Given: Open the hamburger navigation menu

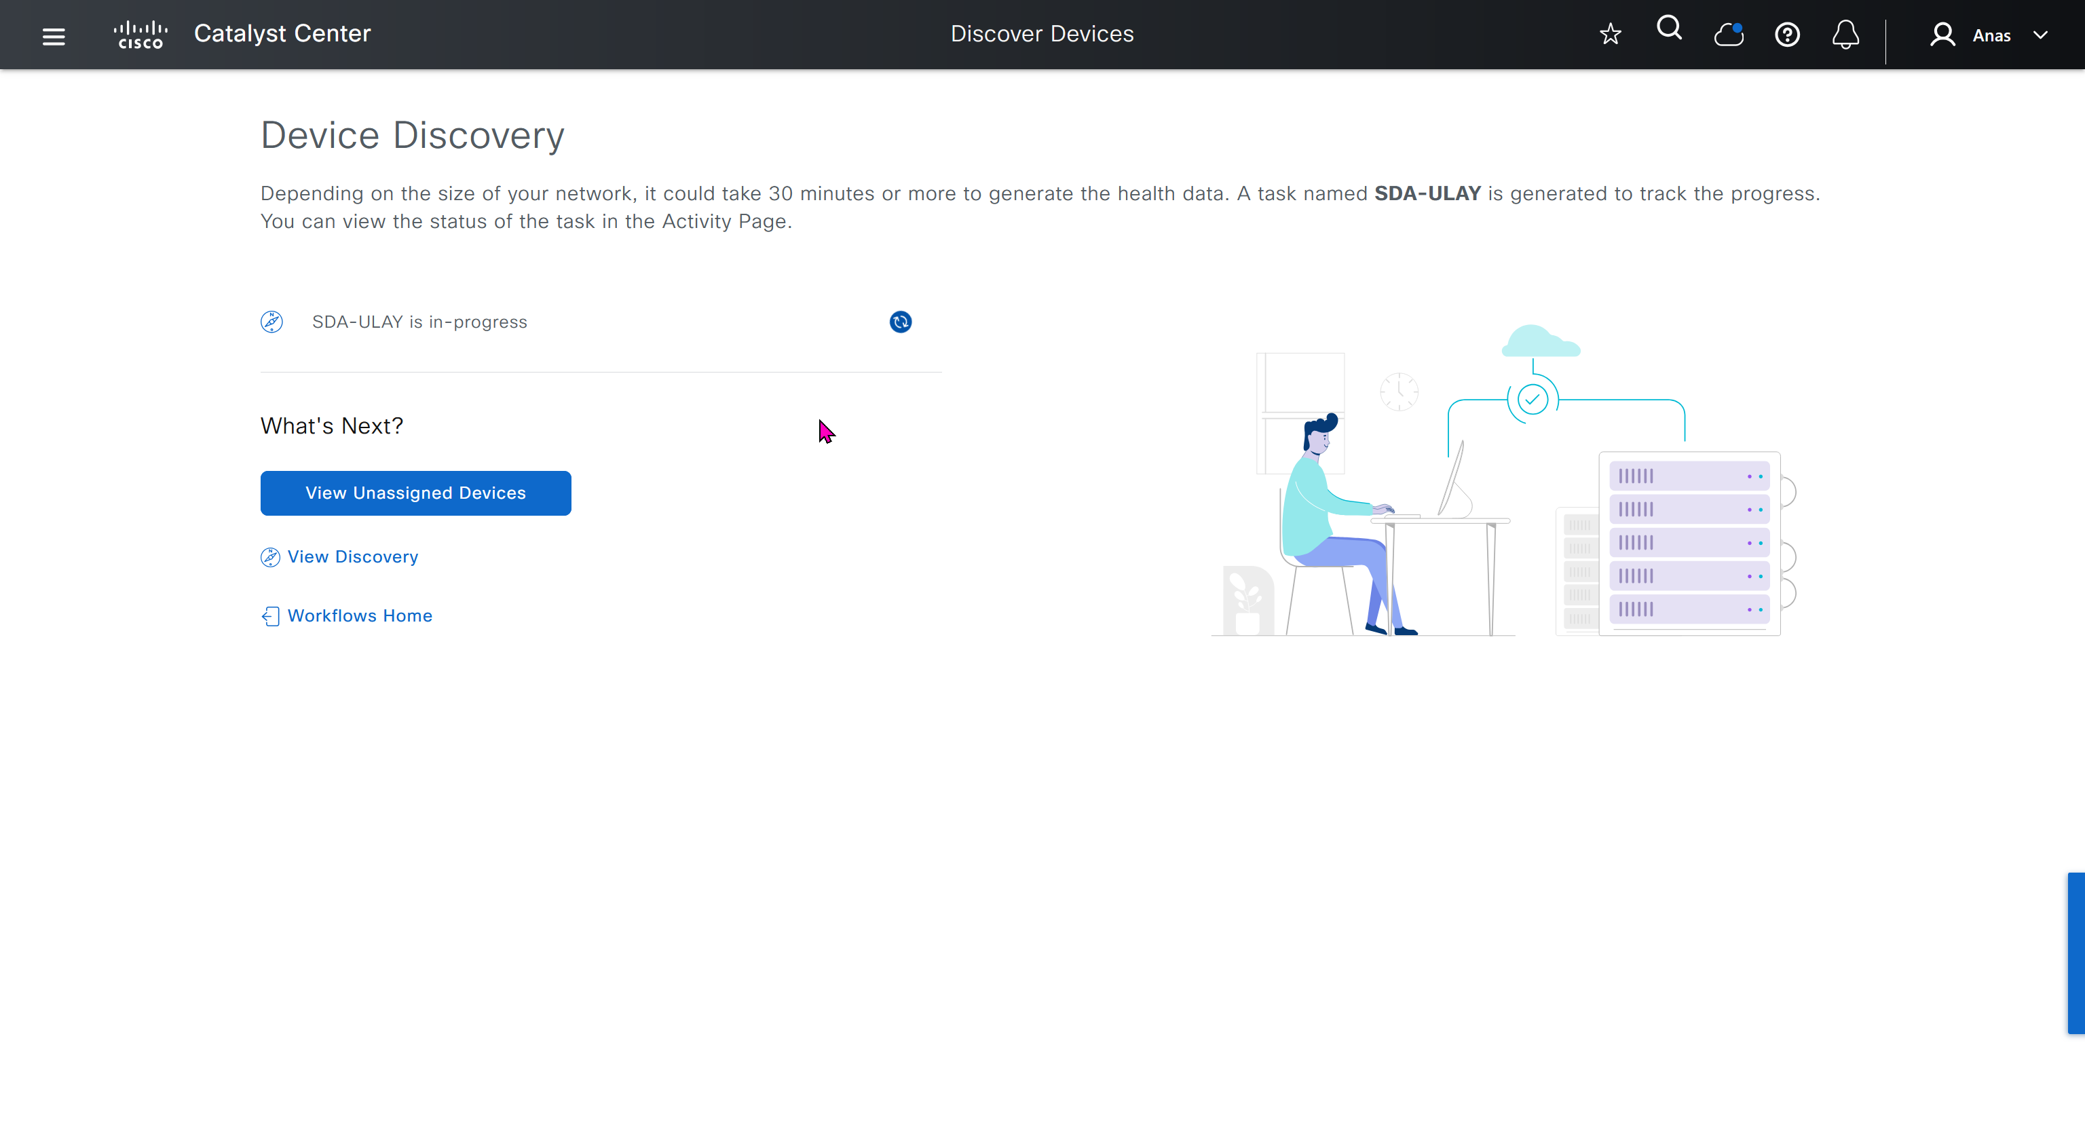Looking at the screenshot, I should [x=54, y=35].
